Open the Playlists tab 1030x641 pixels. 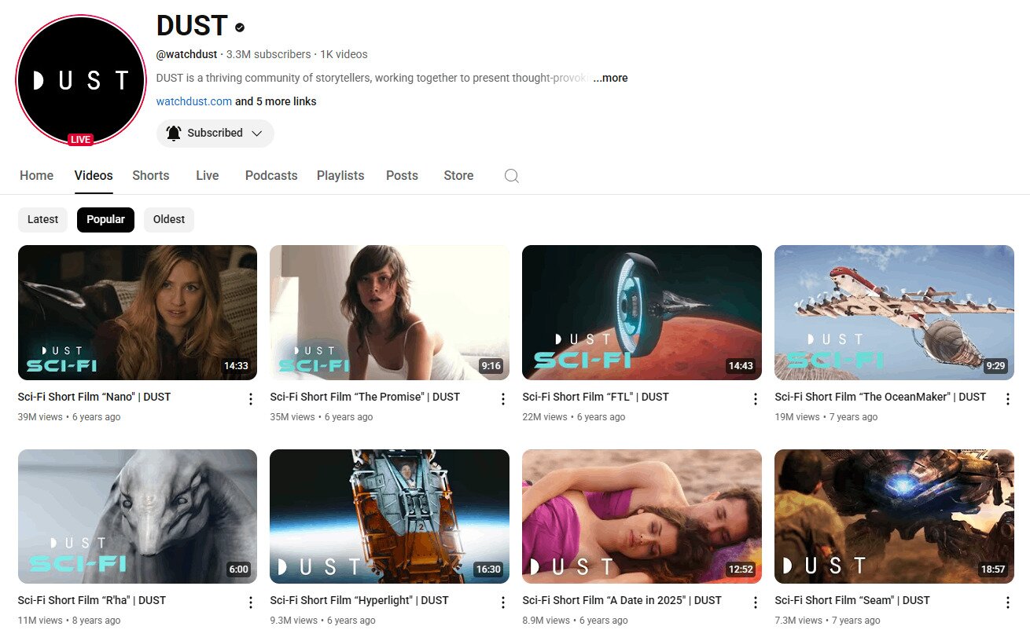click(340, 175)
